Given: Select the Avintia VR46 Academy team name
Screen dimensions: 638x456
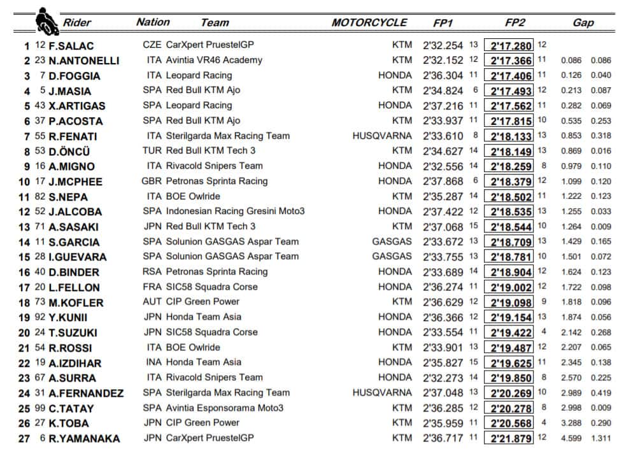Looking at the screenshot, I should [214, 61].
